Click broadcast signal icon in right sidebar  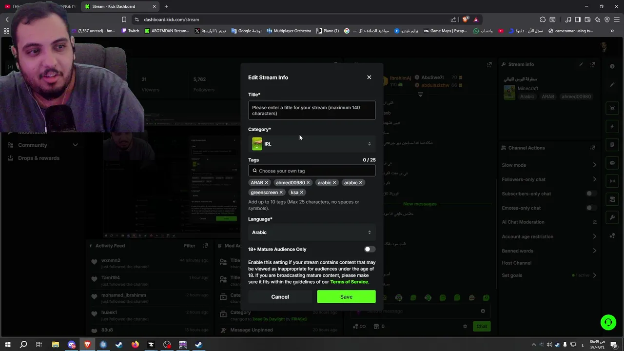[x=612, y=181]
